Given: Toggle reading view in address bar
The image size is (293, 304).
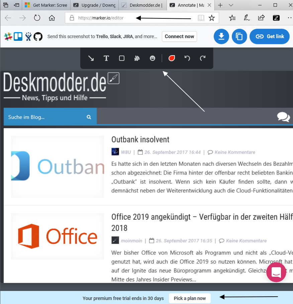Looking at the screenshot, I should click(201, 18).
